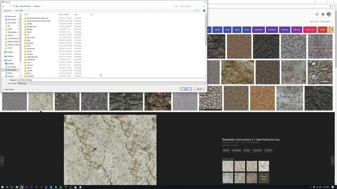Open Seamless rock texture 2 title link
Viewport: 337px width, 189px height.
(251, 140)
